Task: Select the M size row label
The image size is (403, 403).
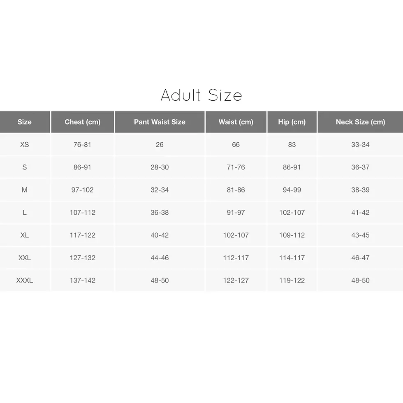Action: [x=25, y=190]
